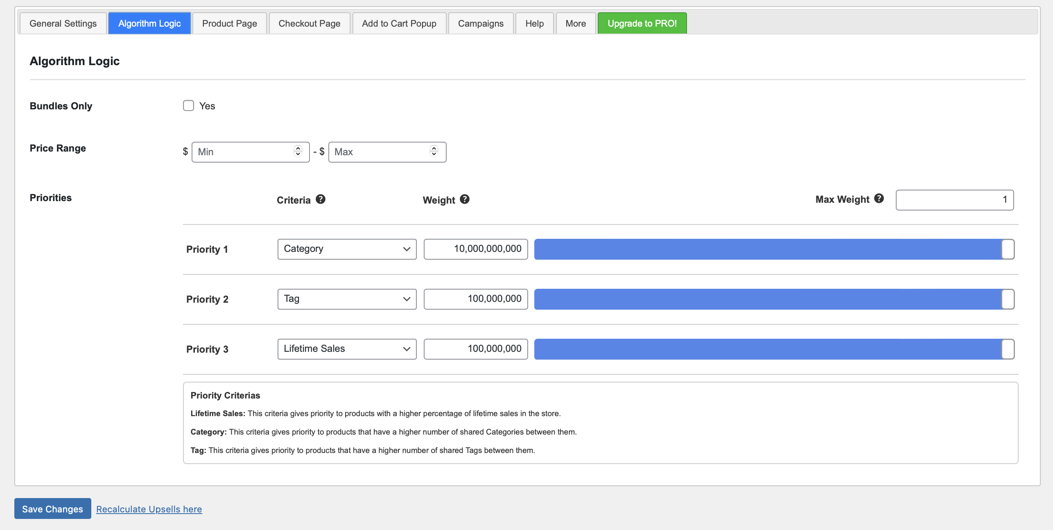Click the Criteria help question-mark icon
Viewport: 1053px width, 530px height.
pyautogui.click(x=321, y=199)
